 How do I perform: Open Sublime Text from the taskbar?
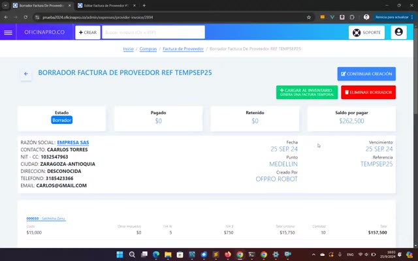pos(216,254)
